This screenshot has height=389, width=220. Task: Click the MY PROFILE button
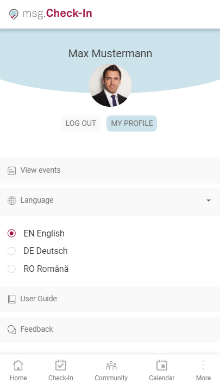[x=131, y=123]
